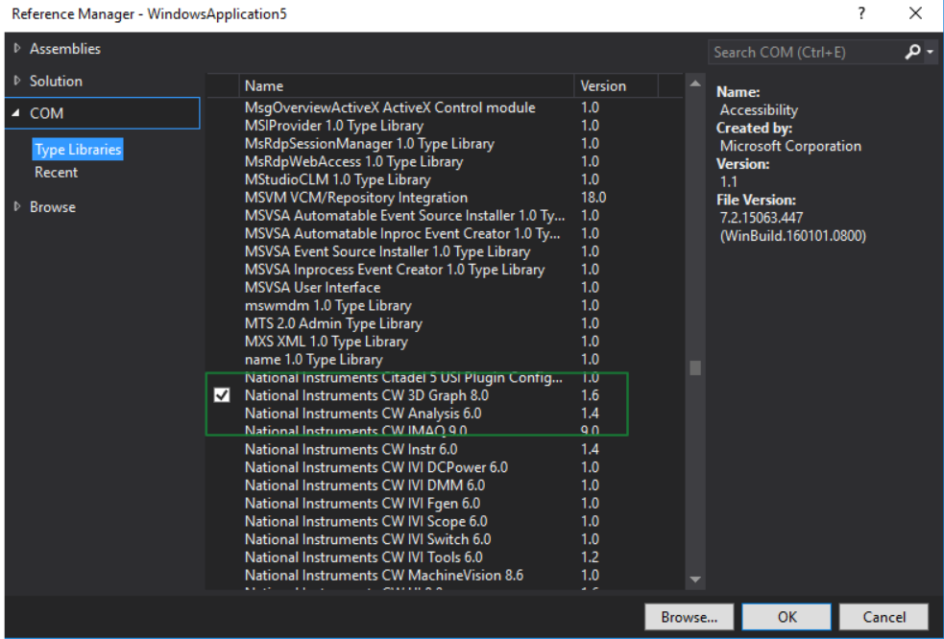Click the scrollbar up arrow

coord(695,83)
